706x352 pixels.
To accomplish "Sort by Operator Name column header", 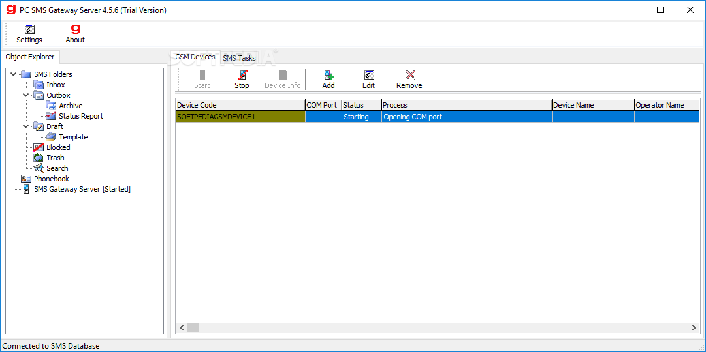I will pyautogui.click(x=667, y=105).
